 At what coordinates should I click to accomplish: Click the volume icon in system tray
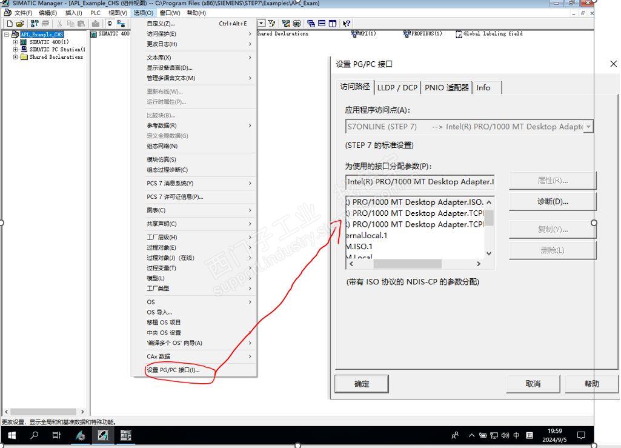pyautogui.click(x=505, y=435)
